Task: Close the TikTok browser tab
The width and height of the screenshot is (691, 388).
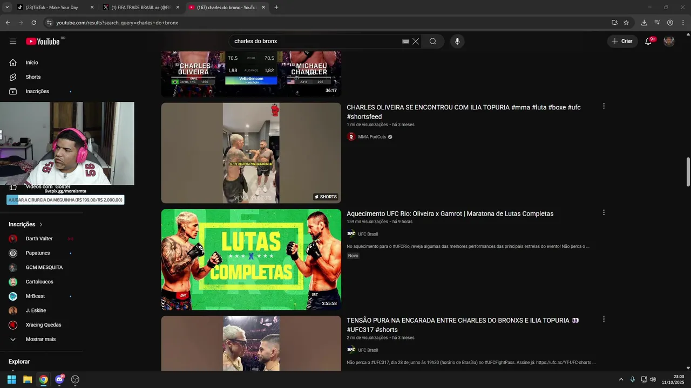Action: pyautogui.click(x=92, y=8)
